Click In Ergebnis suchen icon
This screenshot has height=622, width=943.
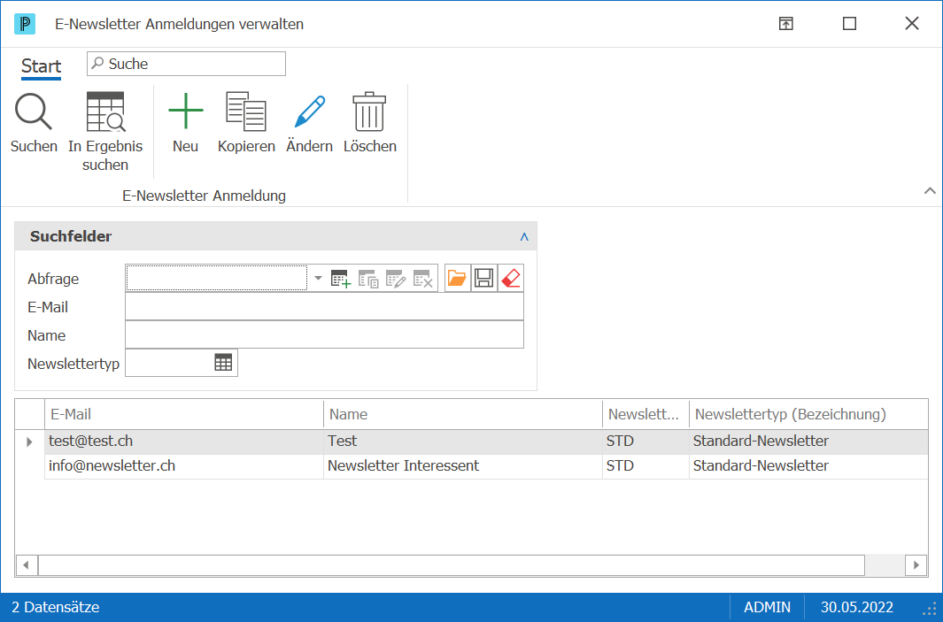pos(106,111)
